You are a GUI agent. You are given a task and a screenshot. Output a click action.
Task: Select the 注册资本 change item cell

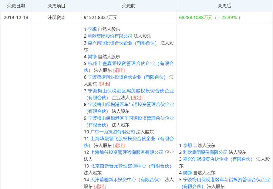(x=56, y=17)
